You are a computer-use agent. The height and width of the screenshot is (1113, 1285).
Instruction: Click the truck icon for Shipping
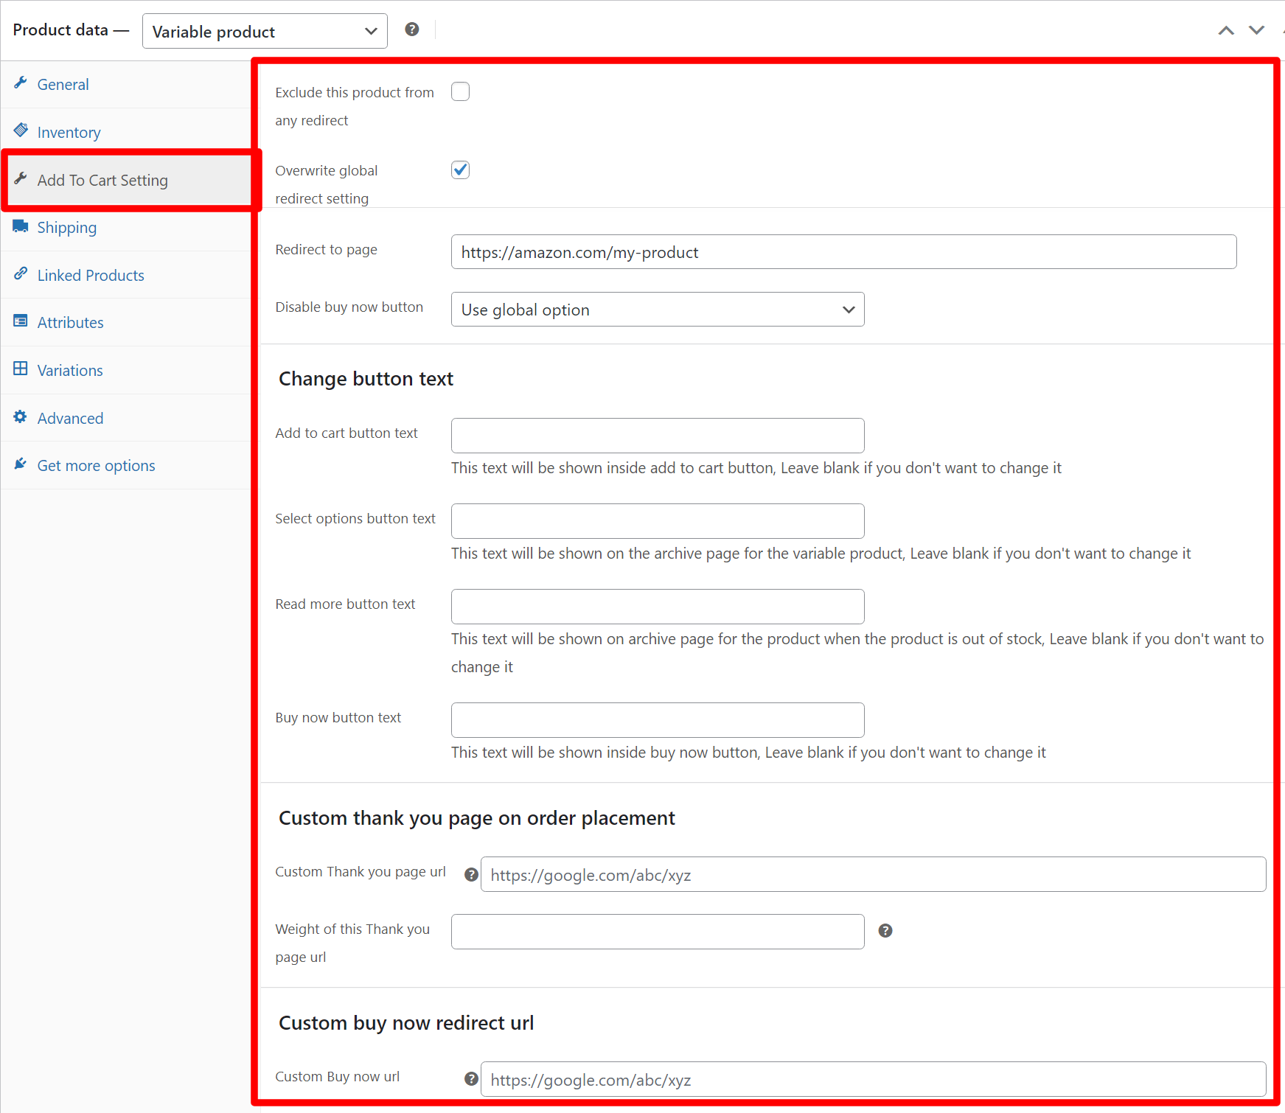click(x=21, y=226)
